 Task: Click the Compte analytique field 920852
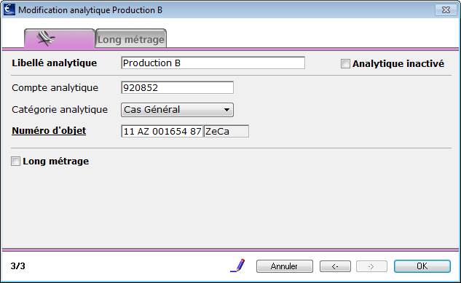point(177,88)
